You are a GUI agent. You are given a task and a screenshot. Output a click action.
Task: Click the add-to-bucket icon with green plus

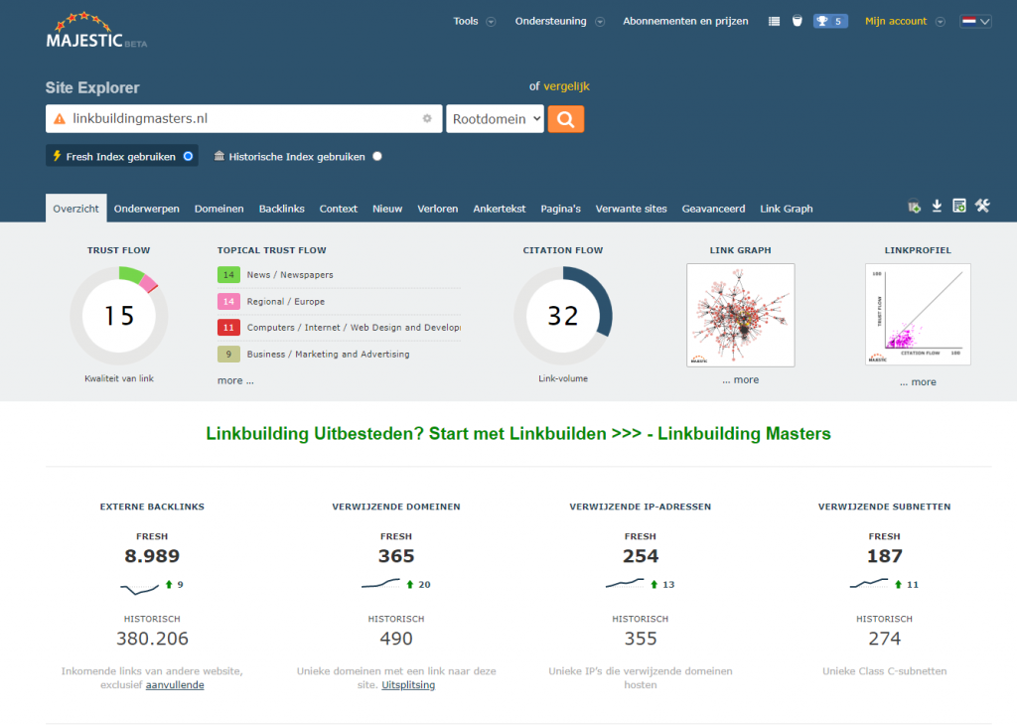click(914, 207)
